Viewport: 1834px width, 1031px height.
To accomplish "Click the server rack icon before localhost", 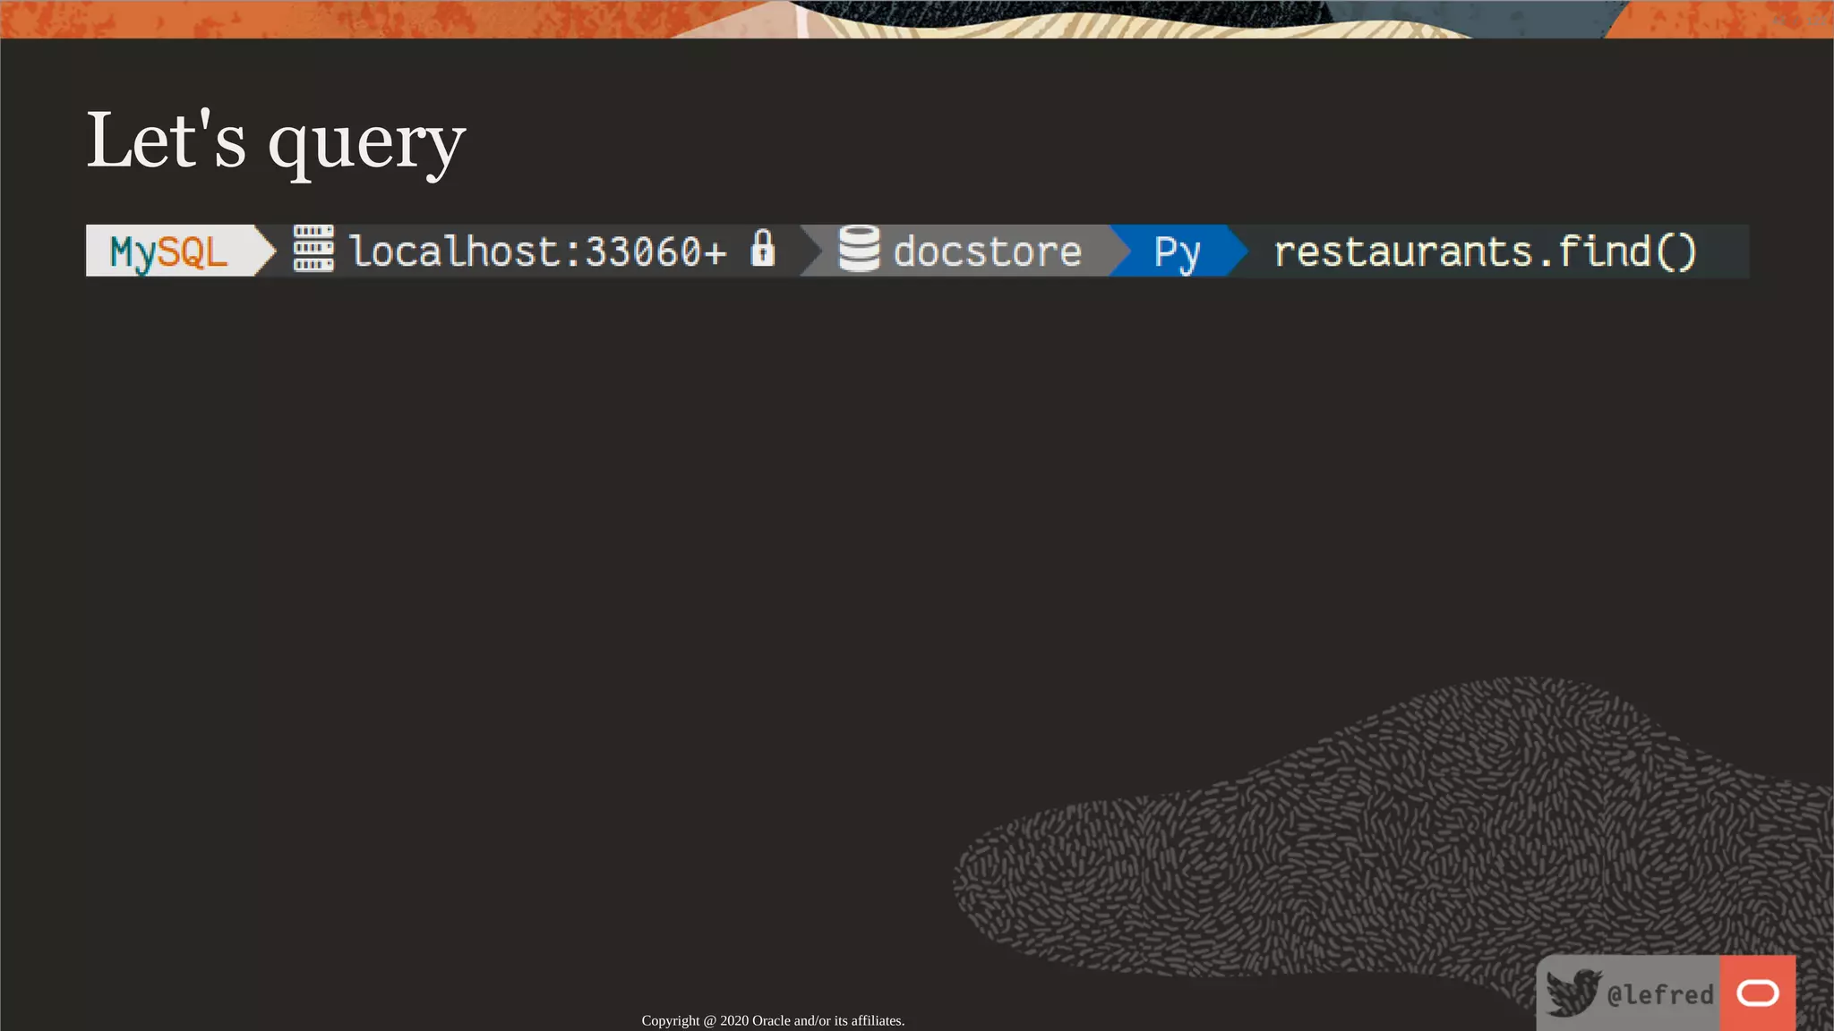I will pyautogui.click(x=313, y=249).
